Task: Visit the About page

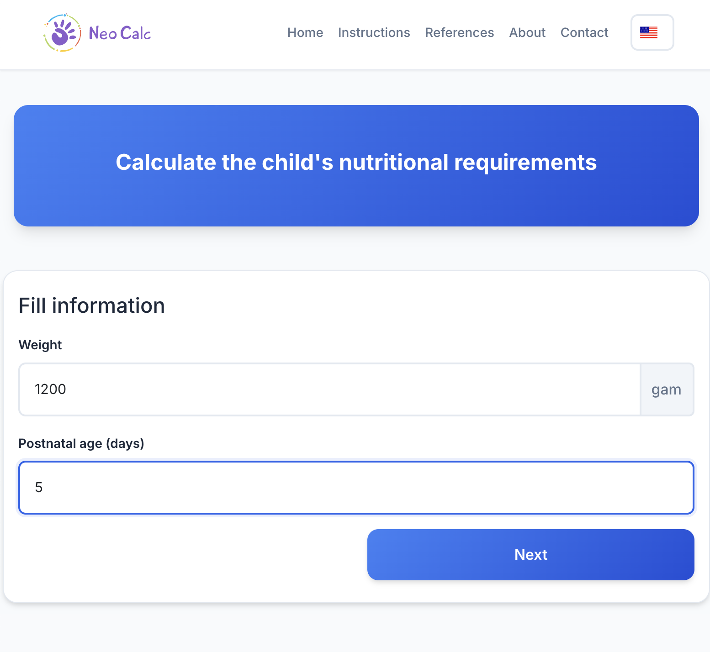Action: [x=527, y=32]
